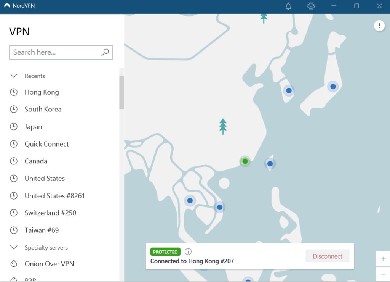Select the Vietnam server pin on map
This screenshot has width=390, height=282.
point(220,207)
